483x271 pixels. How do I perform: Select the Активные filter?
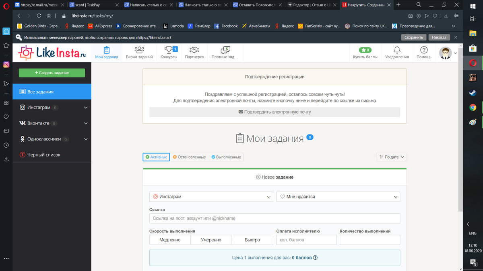pos(156,157)
